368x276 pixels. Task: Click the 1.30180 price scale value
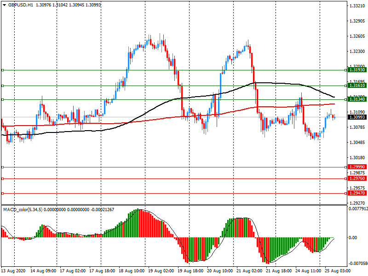click(357, 158)
